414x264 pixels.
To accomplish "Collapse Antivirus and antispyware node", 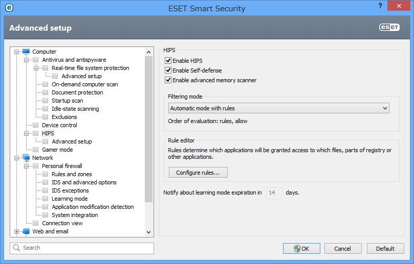I will 26,60.
